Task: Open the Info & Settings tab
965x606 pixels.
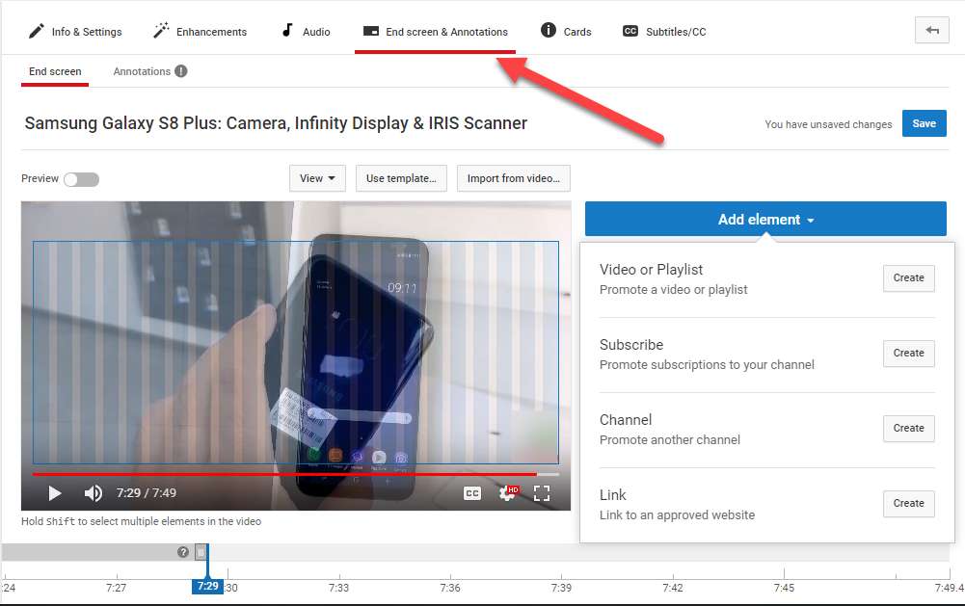Action: pos(75,32)
